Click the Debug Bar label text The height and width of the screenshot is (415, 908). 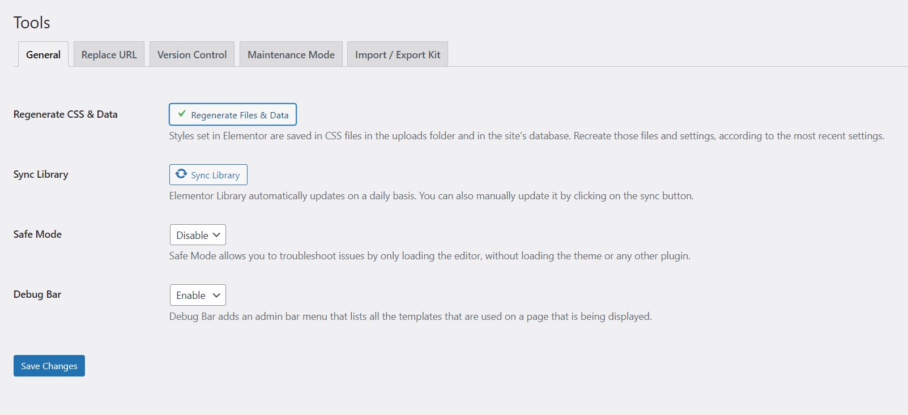tap(37, 294)
